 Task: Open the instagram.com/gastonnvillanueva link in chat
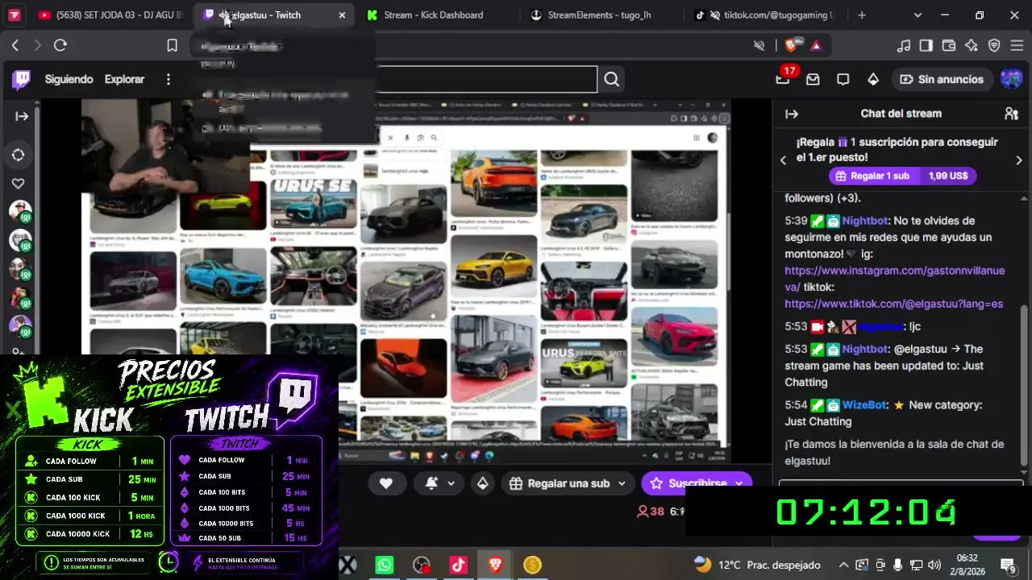pyautogui.click(x=895, y=279)
